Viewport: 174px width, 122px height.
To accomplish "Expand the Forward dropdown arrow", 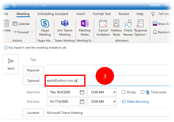I will [32, 32].
